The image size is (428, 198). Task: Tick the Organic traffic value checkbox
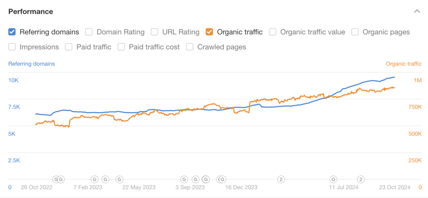(x=272, y=32)
